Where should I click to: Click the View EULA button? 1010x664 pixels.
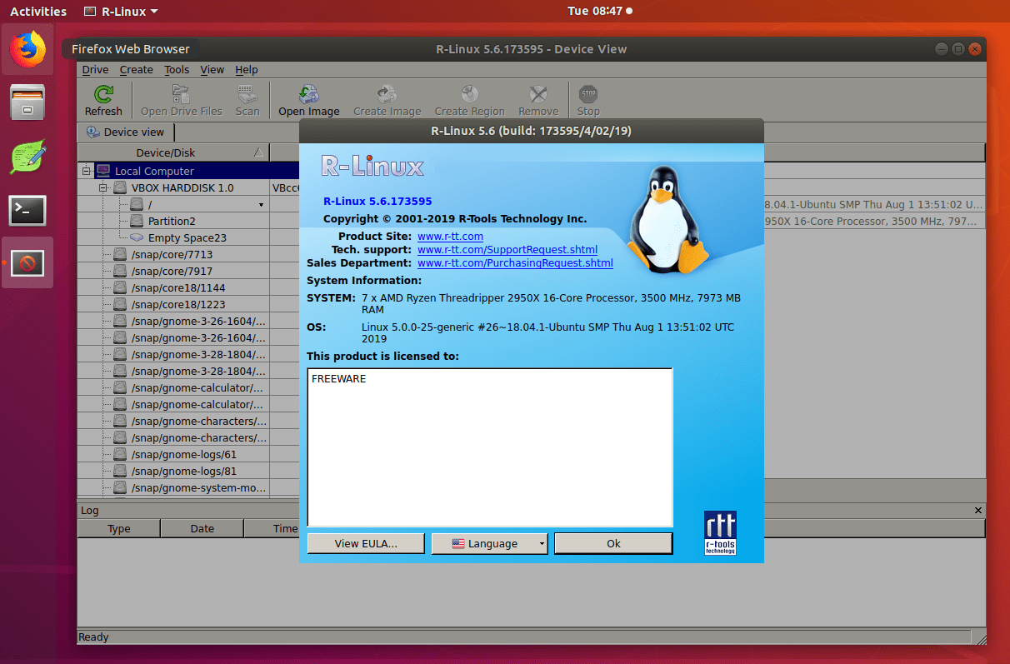[x=366, y=544]
